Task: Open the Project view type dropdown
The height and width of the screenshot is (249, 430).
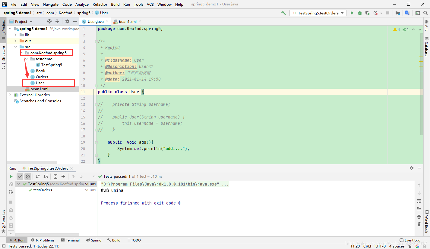Action: 21,21
